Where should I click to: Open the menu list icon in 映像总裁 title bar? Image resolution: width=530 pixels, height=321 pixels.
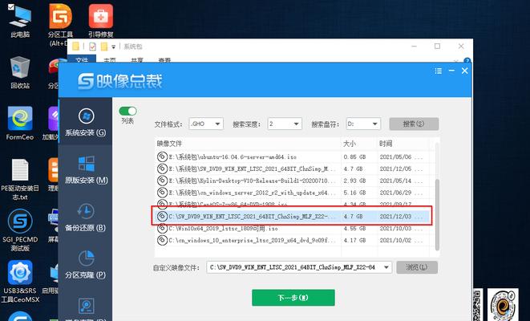pyautogui.click(x=438, y=71)
